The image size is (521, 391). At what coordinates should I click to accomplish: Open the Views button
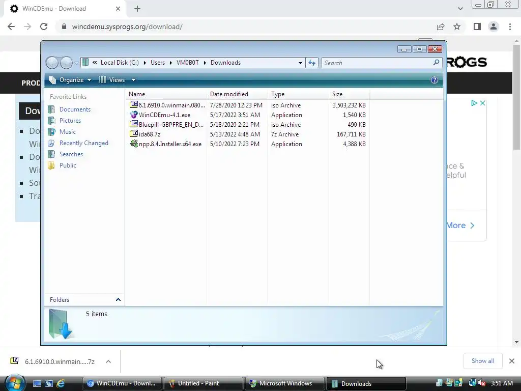click(x=112, y=80)
